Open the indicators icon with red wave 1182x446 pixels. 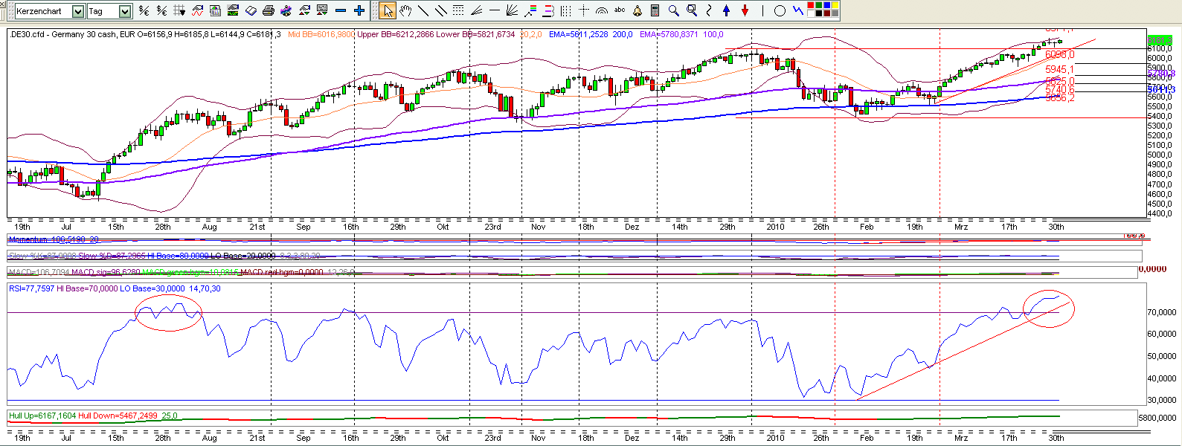click(x=197, y=10)
